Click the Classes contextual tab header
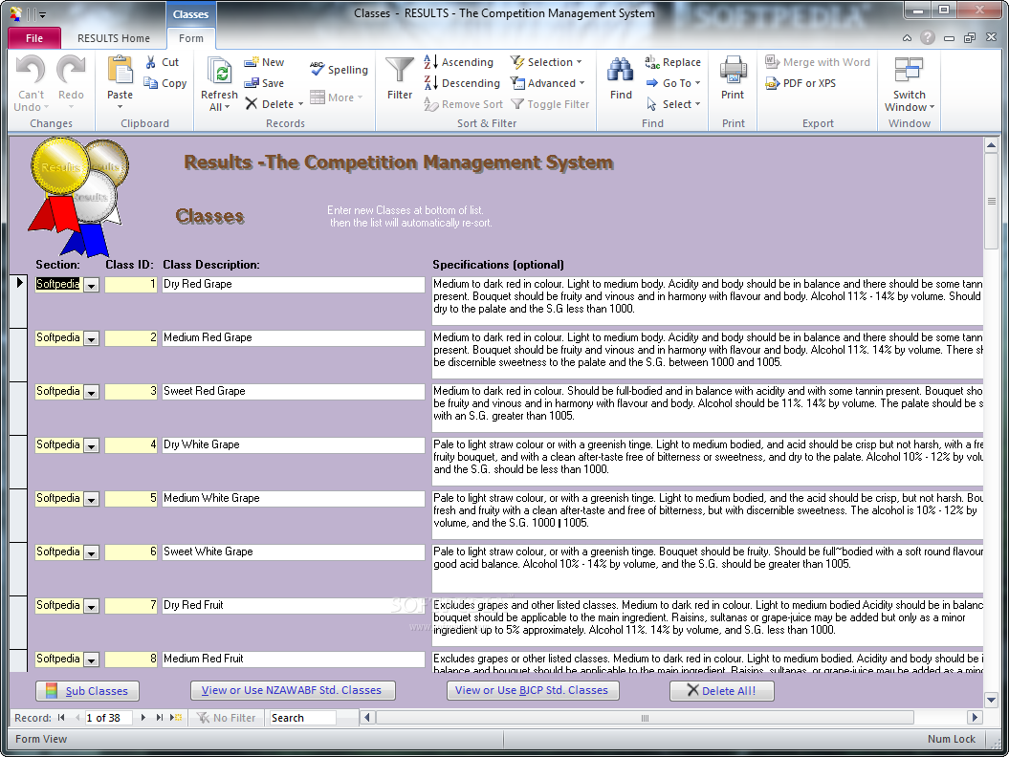Image resolution: width=1009 pixels, height=757 pixels. (190, 14)
